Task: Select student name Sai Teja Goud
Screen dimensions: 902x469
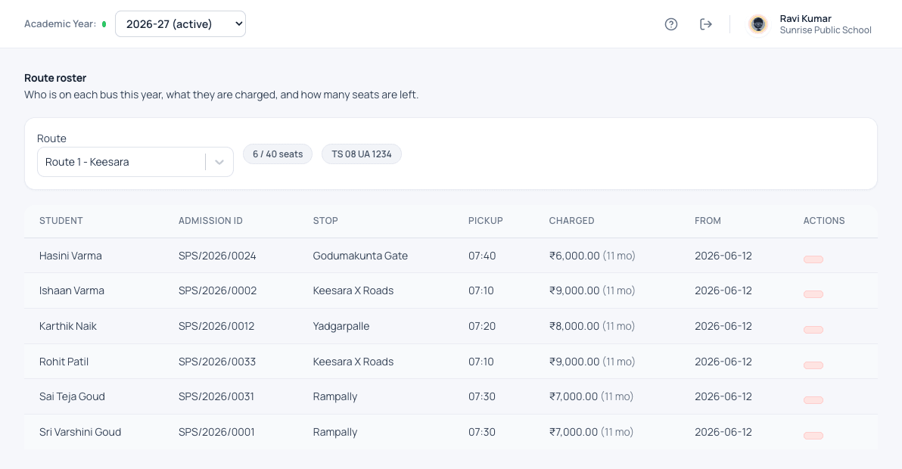Action: tap(72, 396)
